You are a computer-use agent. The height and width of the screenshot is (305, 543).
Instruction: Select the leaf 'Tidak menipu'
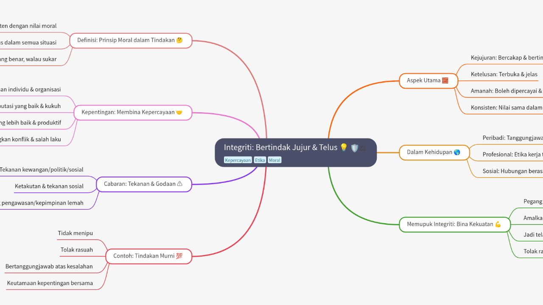76,233
